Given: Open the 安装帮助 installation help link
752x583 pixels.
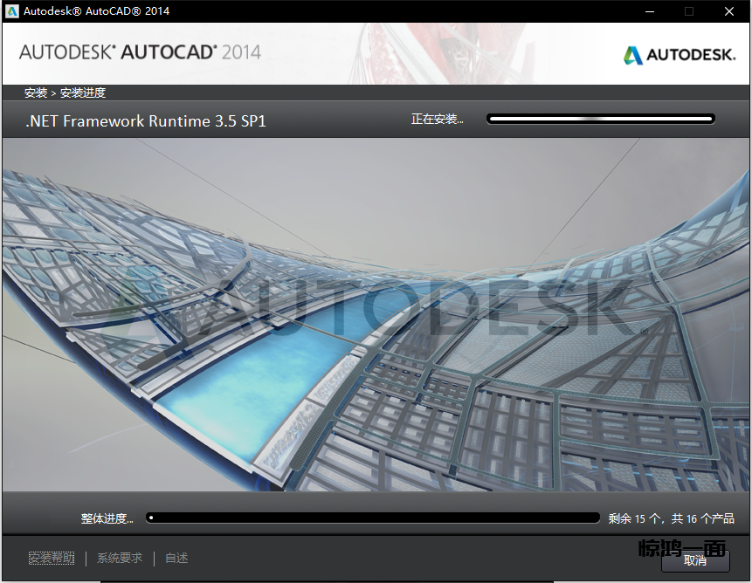Looking at the screenshot, I should pos(52,558).
